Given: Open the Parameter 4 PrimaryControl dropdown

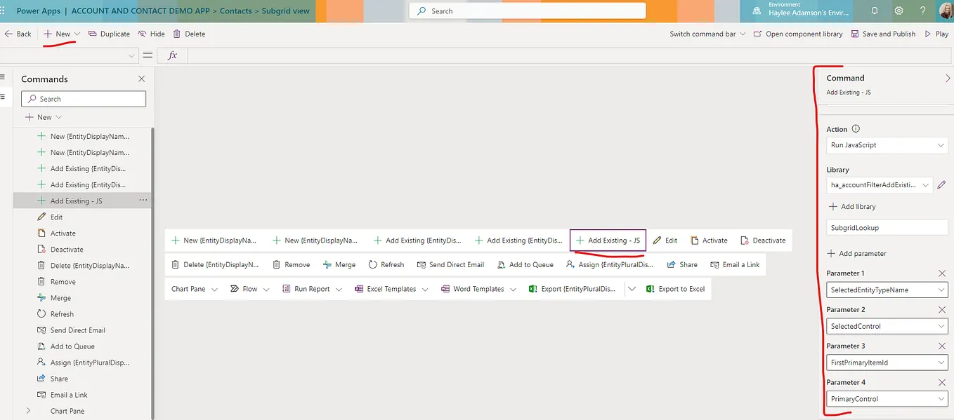Looking at the screenshot, I should (x=887, y=399).
